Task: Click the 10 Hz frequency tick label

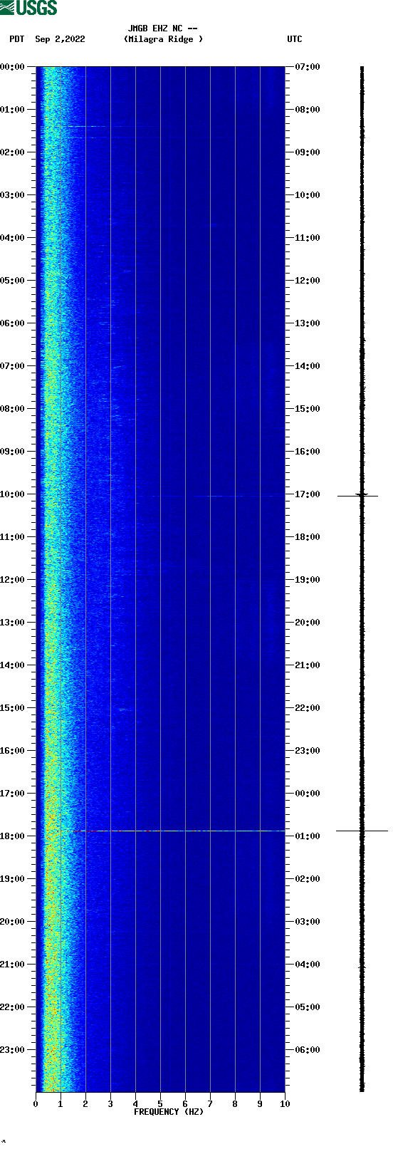Action: tap(285, 1105)
